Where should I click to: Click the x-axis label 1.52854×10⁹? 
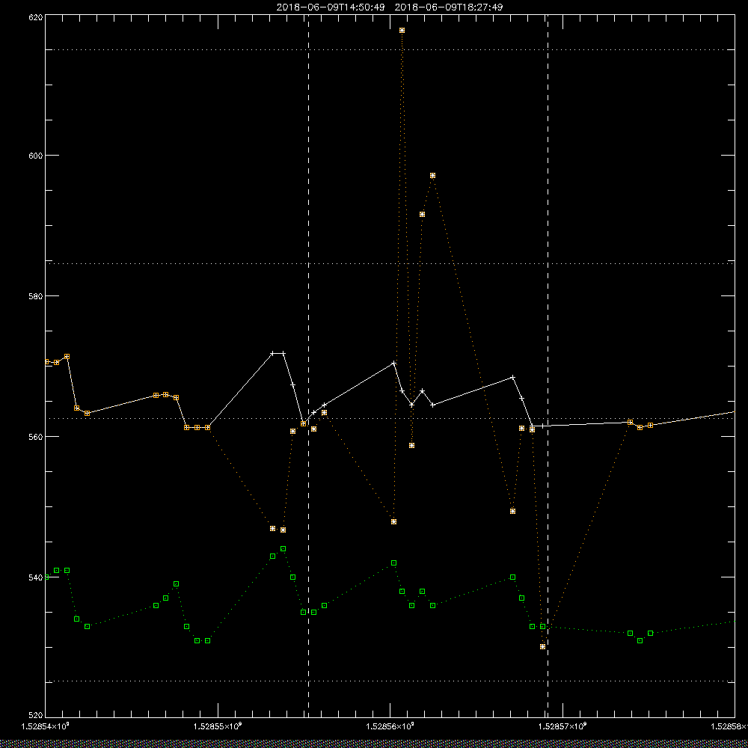[46, 726]
